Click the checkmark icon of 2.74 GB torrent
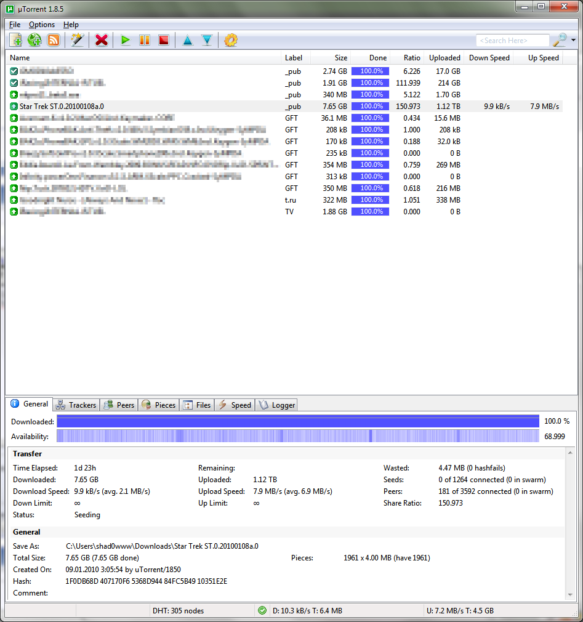583x622 pixels. (14, 71)
